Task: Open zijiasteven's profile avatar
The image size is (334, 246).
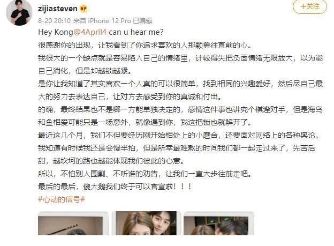Action: coord(19,12)
